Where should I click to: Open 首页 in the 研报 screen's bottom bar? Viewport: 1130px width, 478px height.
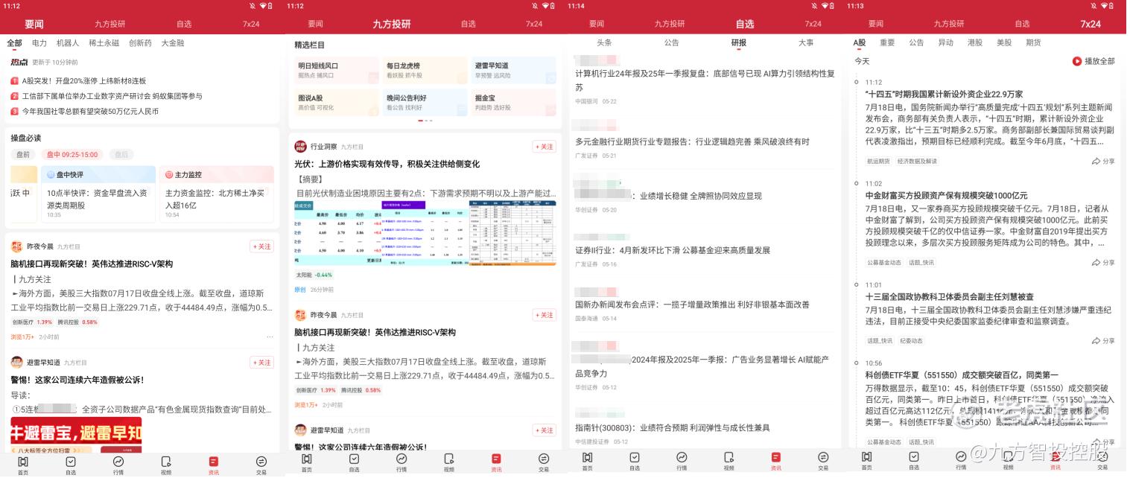tap(587, 462)
